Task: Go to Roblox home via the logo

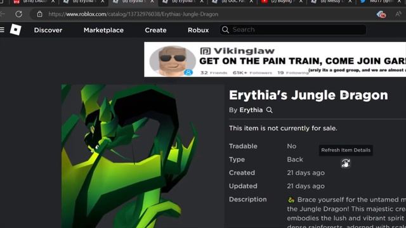Action: click(15, 30)
